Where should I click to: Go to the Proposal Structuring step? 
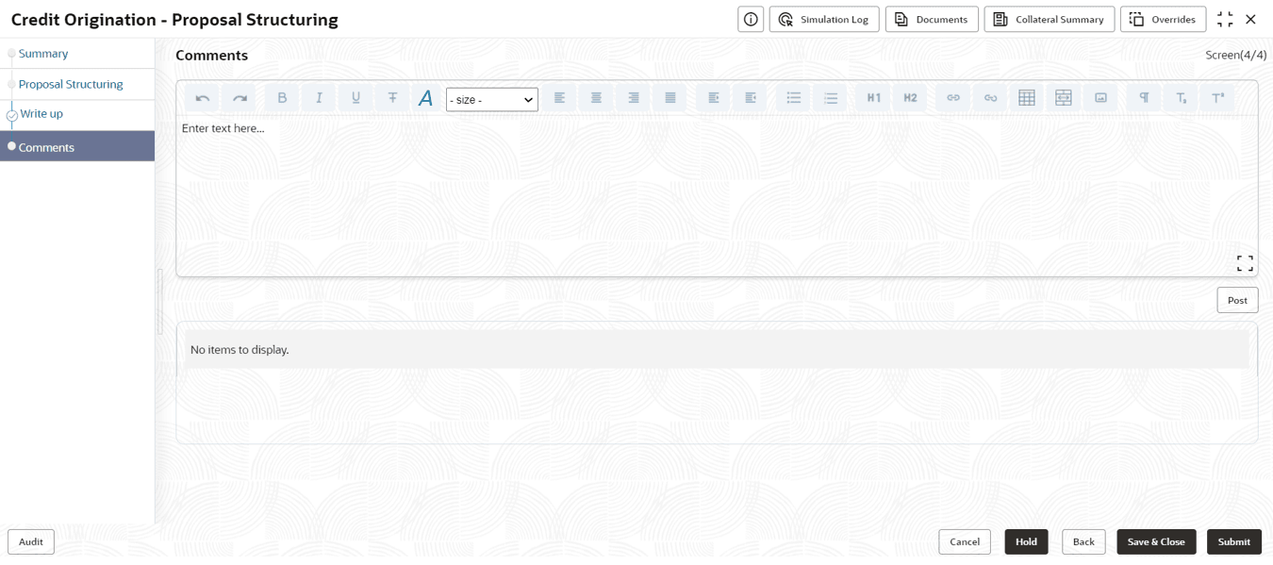(x=71, y=84)
